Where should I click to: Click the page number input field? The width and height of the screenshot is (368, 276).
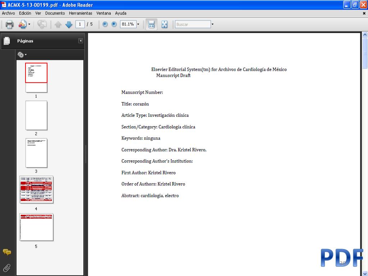[80, 24]
